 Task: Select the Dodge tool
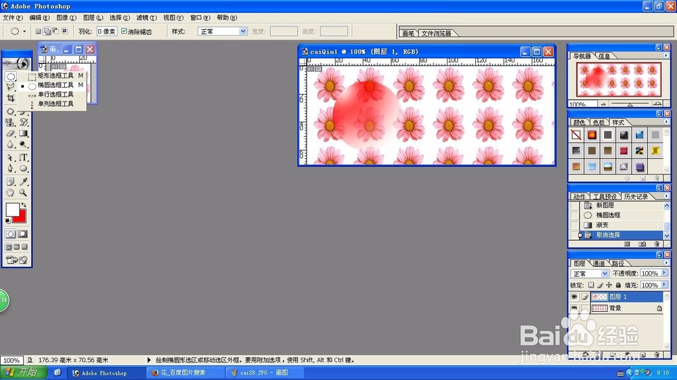coord(23,145)
